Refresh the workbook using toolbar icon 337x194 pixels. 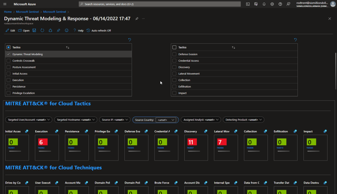click(42, 31)
